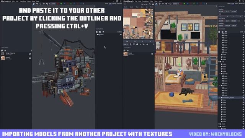Switch to Animate mode in the left window
This screenshot has width=245, height=138.
(x=119, y=3)
